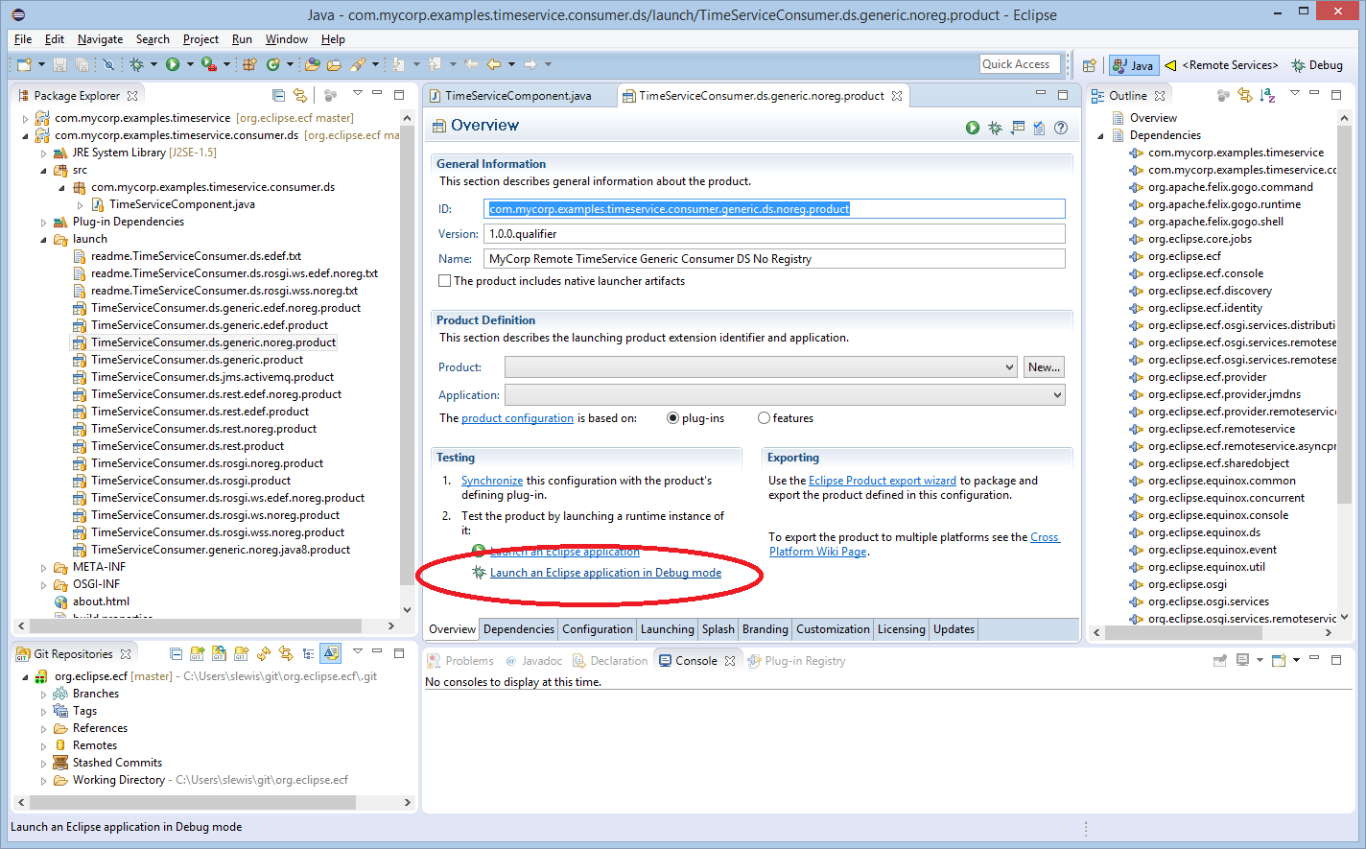The width and height of the screenshot is (1366, 849).
Task: Toggle native launcher artifacts checkbox
Action: [444, 281]
